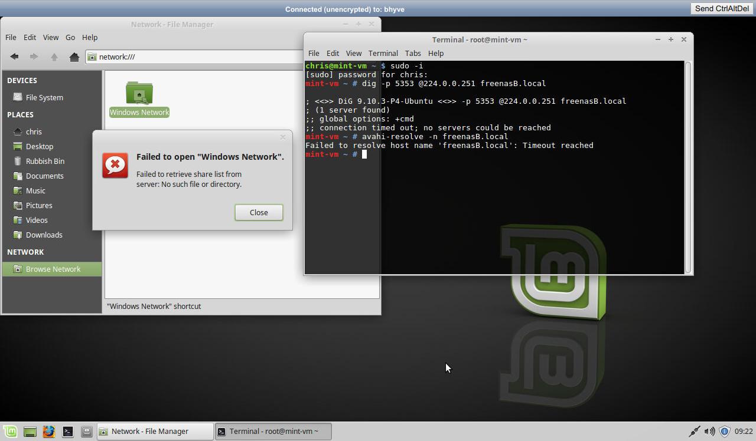Maximize the Terminal window
756x441 pixels.
(670, 40)
